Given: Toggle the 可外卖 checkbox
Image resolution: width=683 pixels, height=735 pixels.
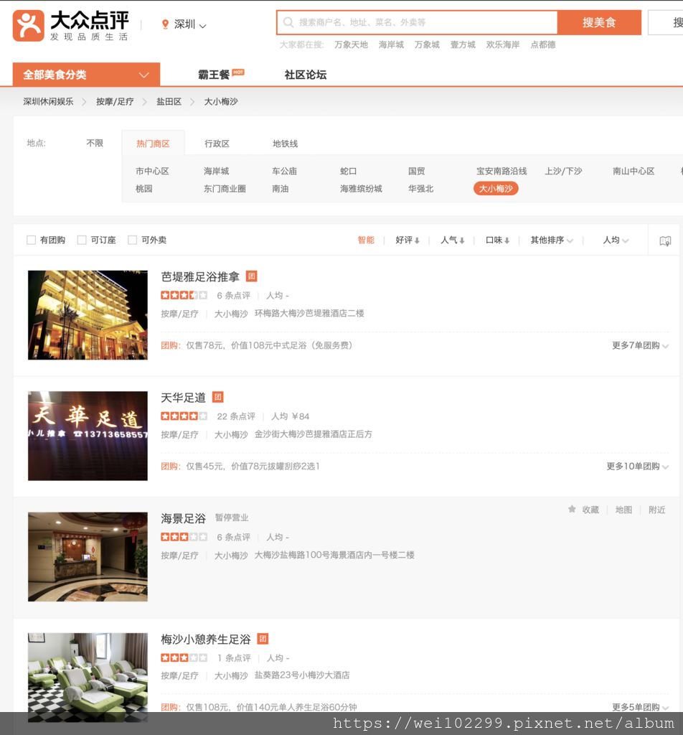Looking at the screenshot, I should [133, 240].
